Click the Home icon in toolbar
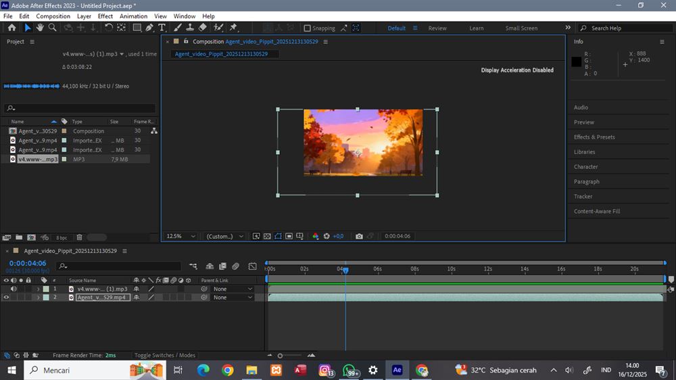Image resolution: width=676 pixels, height=380 pixels. pos(11,28)
